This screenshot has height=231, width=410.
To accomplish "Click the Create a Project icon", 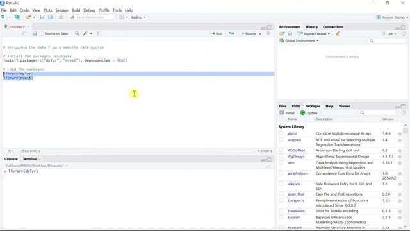I will 17,17.
